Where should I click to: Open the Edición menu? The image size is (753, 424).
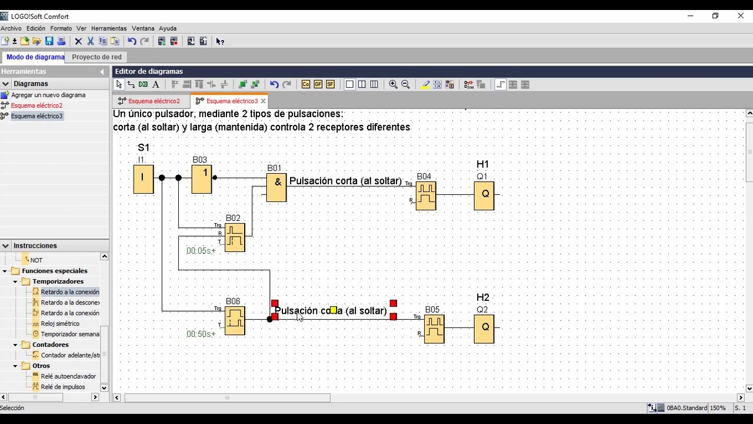[36, 28]
